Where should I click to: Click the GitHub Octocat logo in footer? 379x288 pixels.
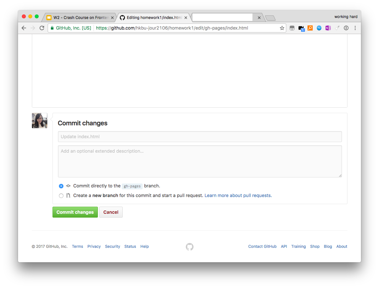coord(190,247)
